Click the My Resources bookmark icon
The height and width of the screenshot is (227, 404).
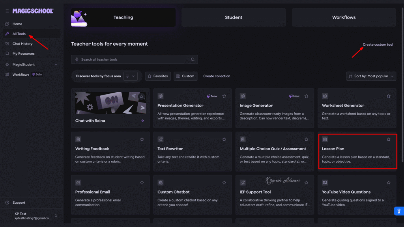(7, 54)
